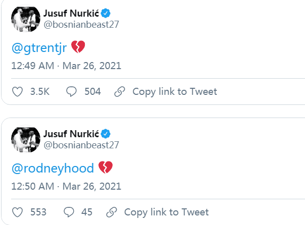Click "Copy link to Tweet" on the @rodneyhood tweet
Viewport: 305px width, 225px height.
(x=166, y=212)
